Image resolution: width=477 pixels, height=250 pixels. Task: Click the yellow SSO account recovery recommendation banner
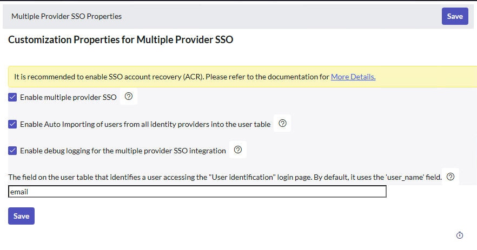tap(242, 77)
